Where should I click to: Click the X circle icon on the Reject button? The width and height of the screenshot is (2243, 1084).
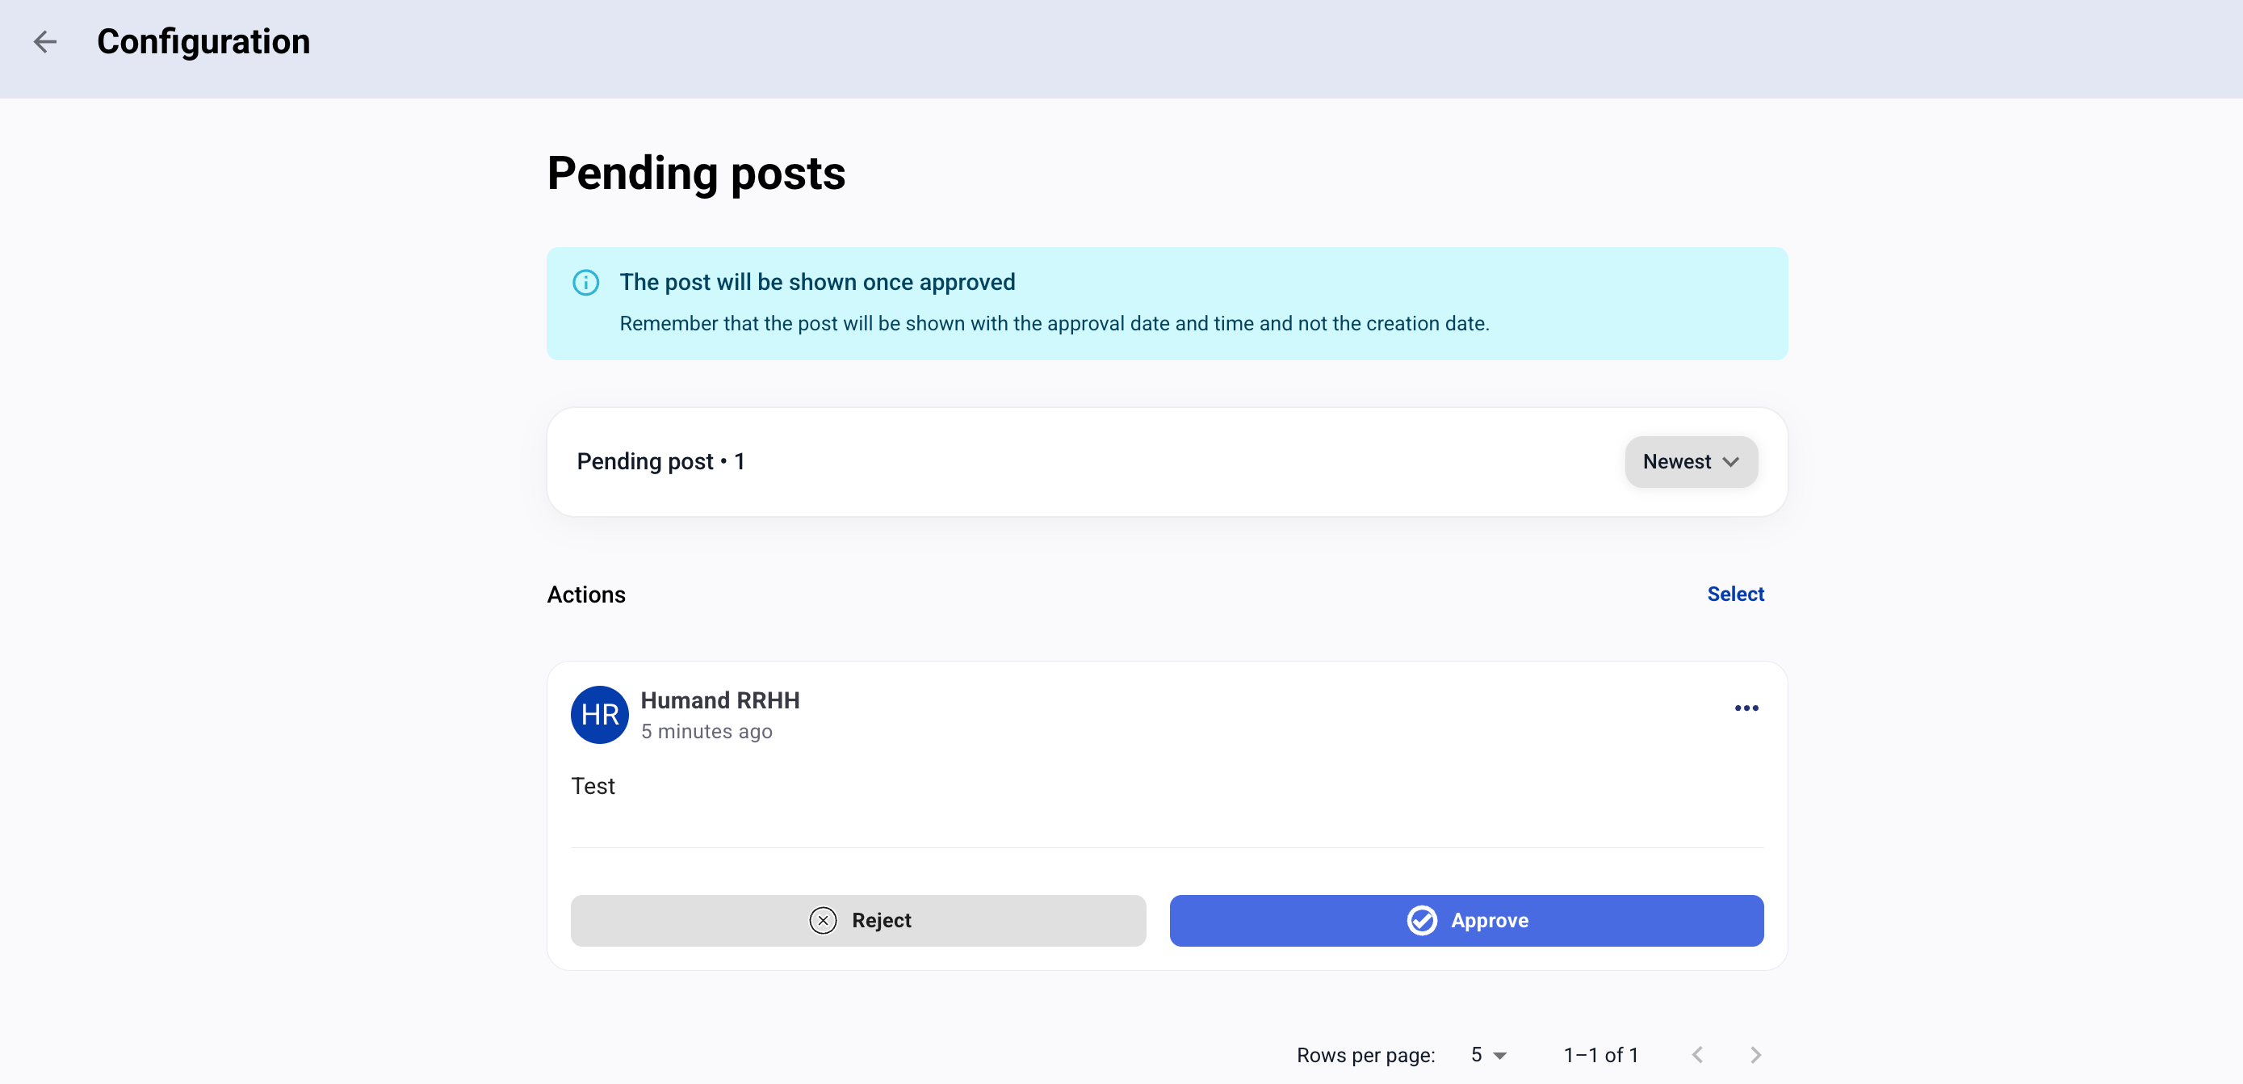pyautogui.click(x=822, y=920)
